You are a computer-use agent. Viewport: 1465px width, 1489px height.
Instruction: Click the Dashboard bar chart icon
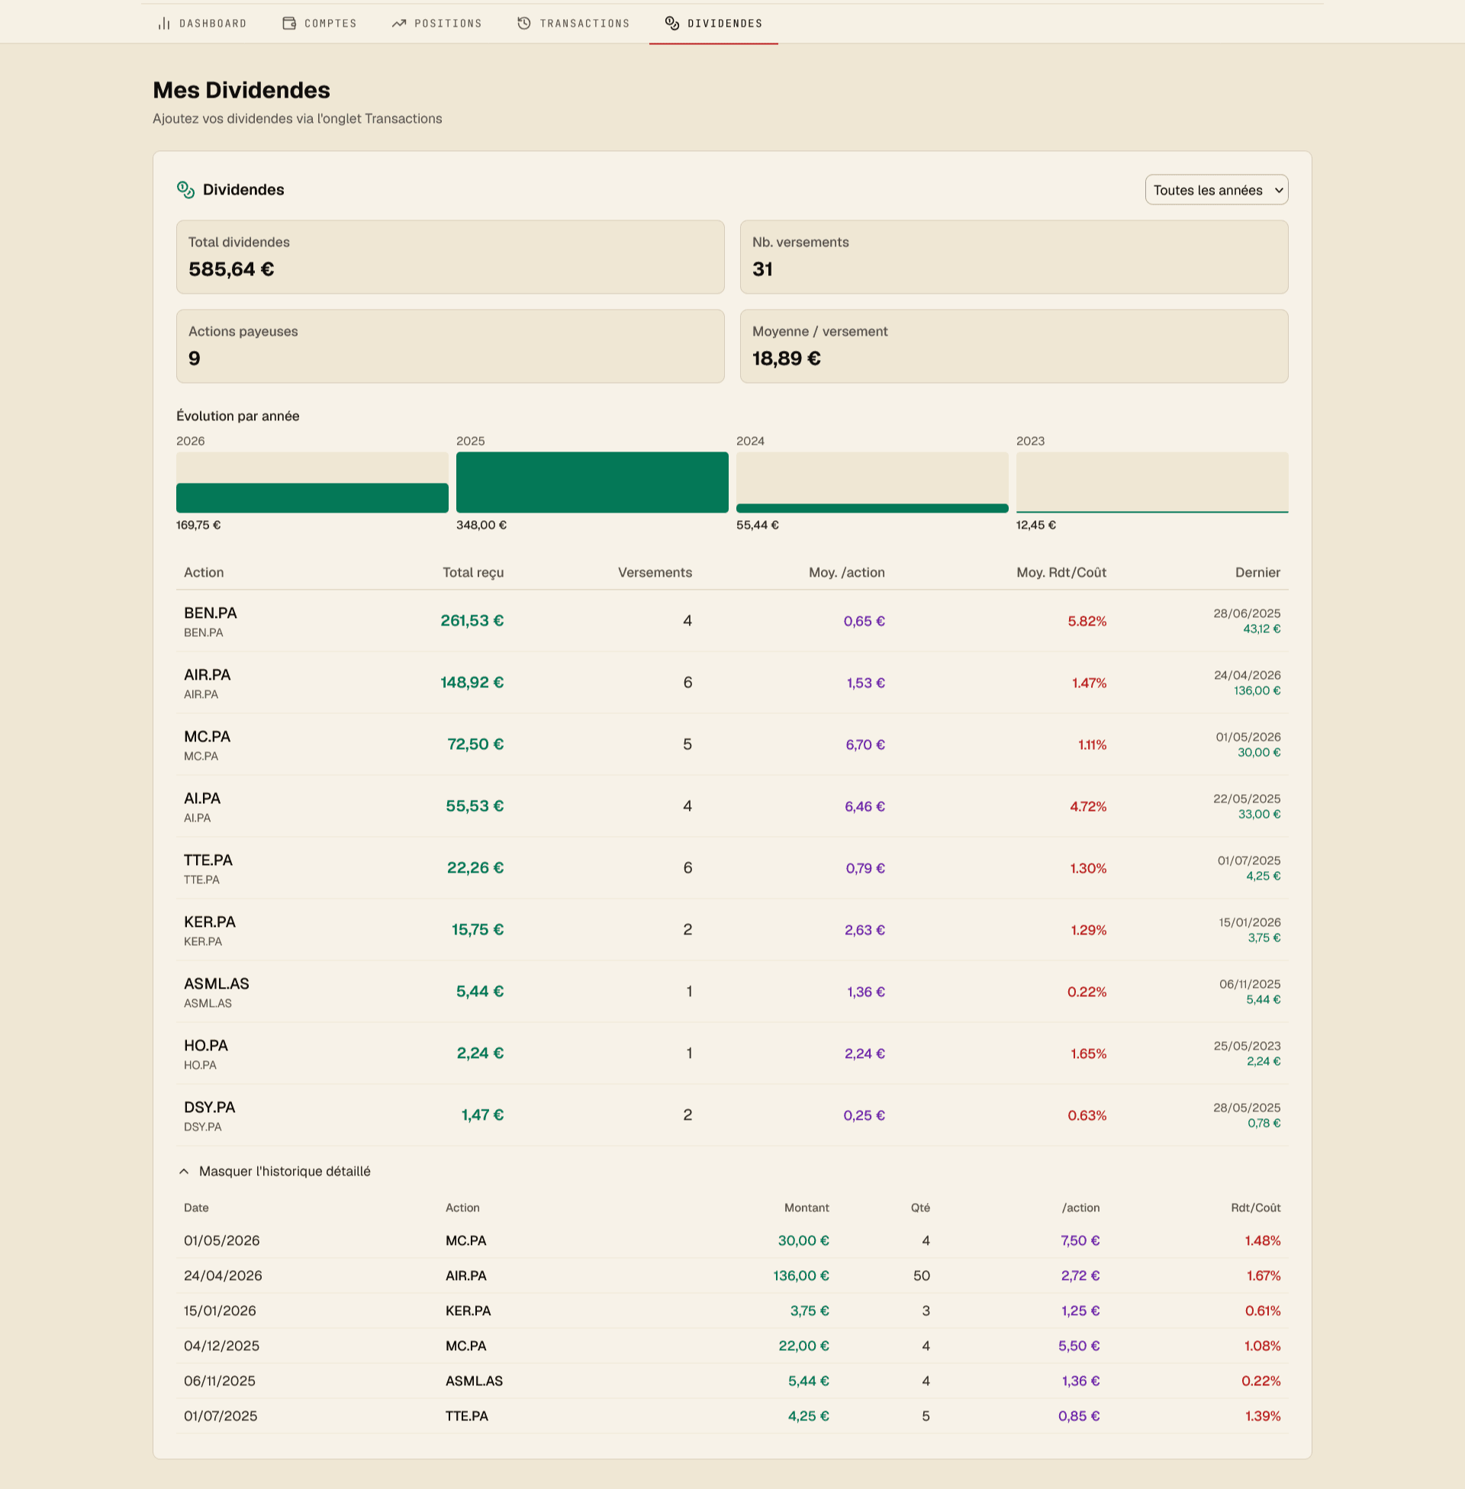click(x=164, y=24)
